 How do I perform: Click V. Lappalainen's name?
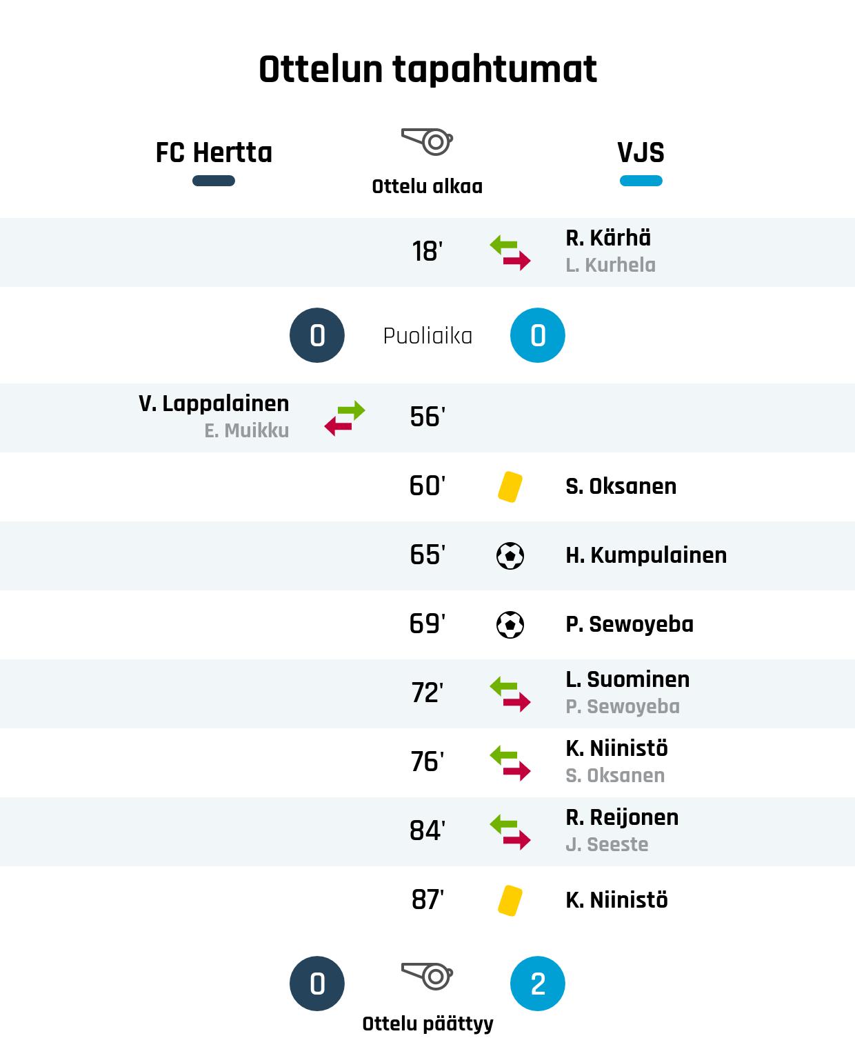click(x=214, y=403)
